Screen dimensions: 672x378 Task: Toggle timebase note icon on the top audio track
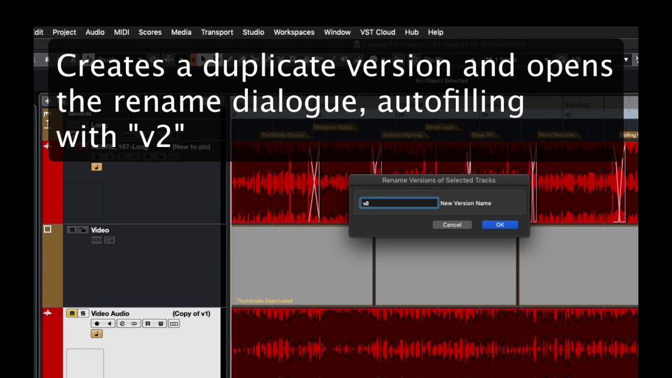point(97,167)
